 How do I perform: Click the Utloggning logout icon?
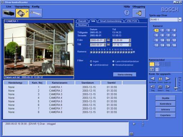click(x=139, y=13)
